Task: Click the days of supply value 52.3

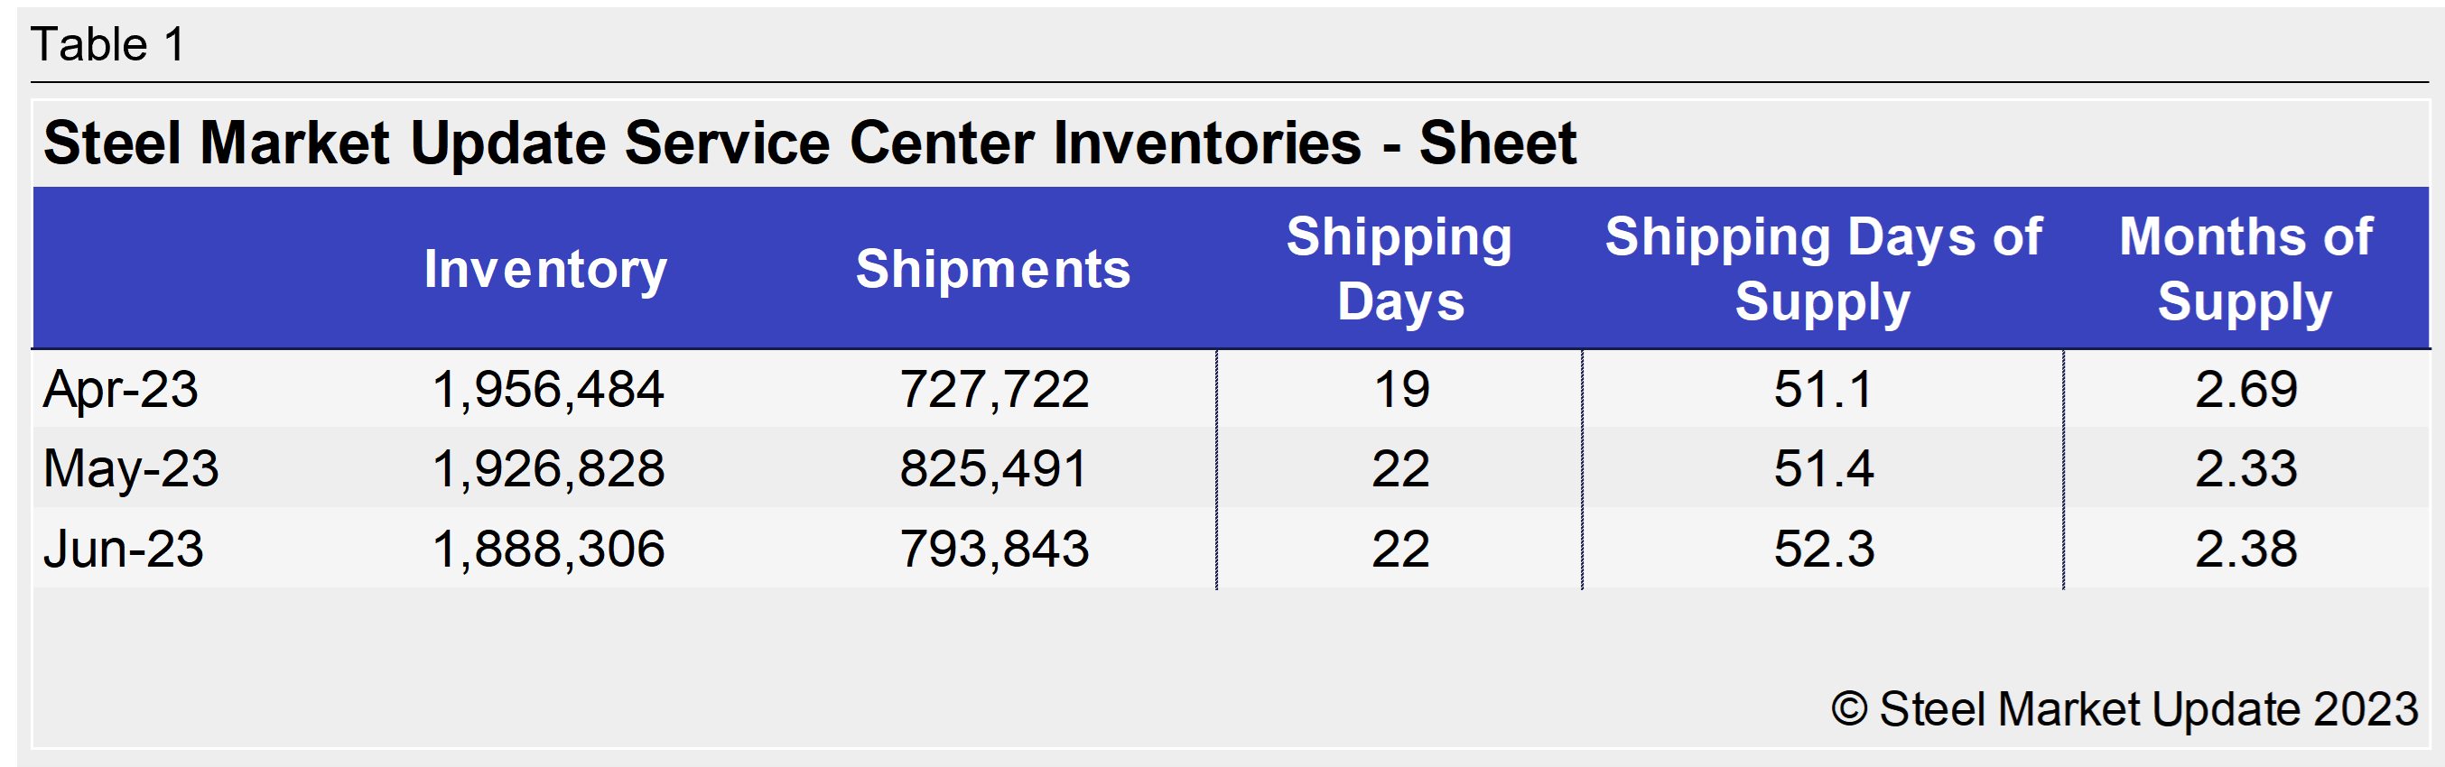Action: click(x=1823, y=549)
